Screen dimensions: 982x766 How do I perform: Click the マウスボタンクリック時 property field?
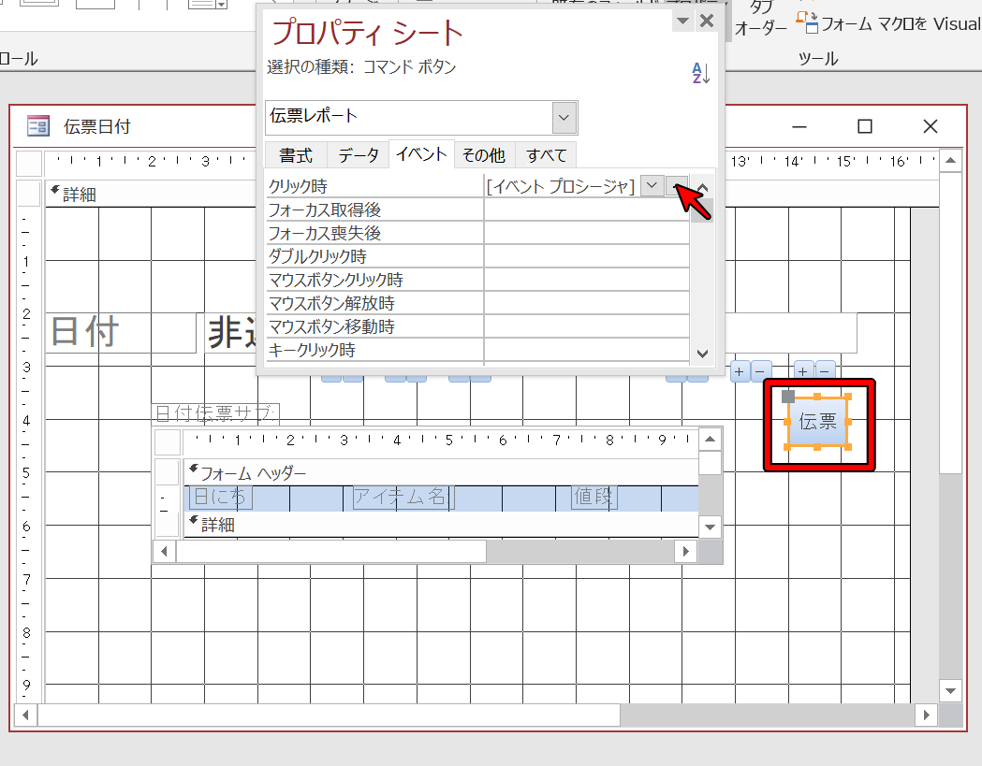point(586,280)
